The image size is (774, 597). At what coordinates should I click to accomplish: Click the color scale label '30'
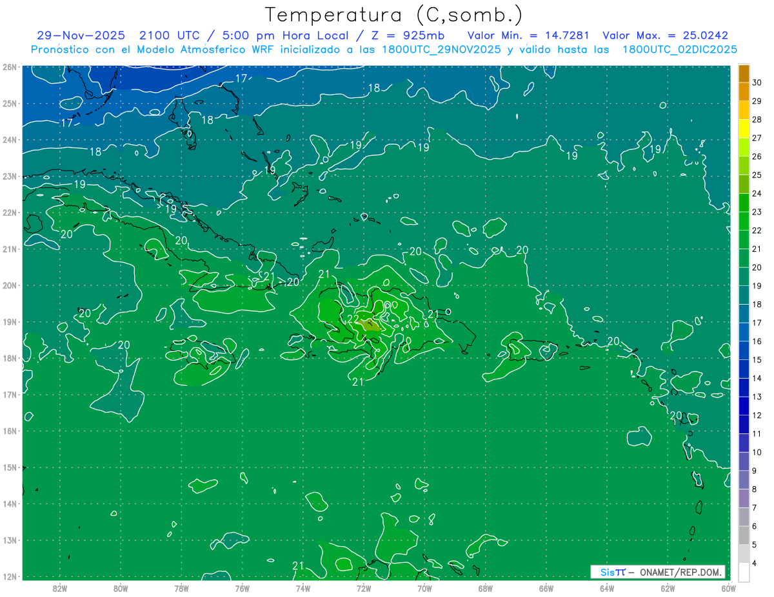757,82
